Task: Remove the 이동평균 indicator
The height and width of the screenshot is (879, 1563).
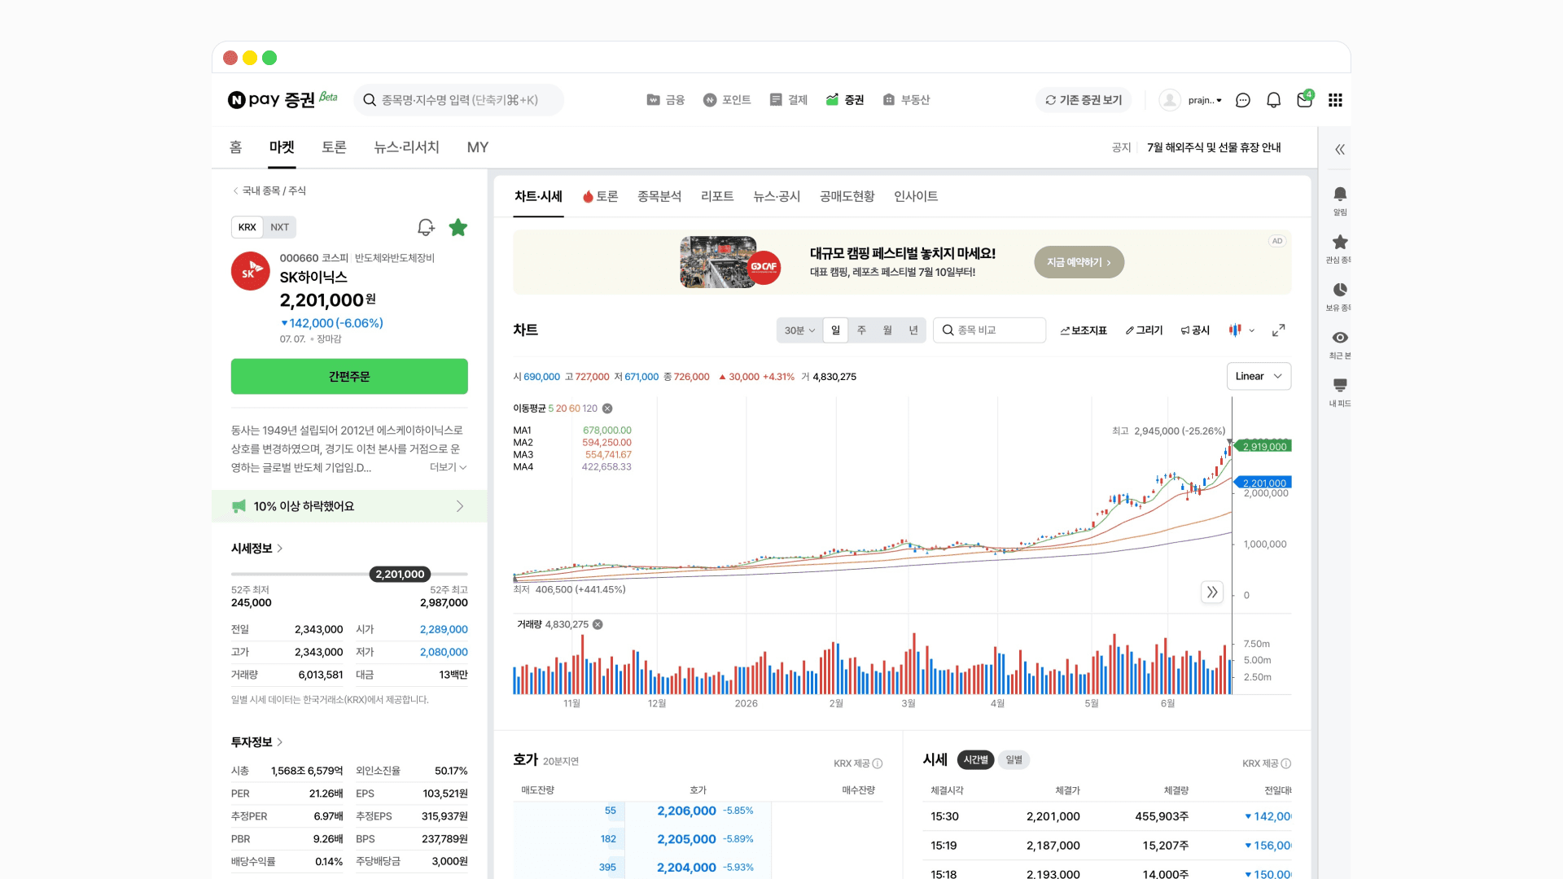Action: click(607, 409)
